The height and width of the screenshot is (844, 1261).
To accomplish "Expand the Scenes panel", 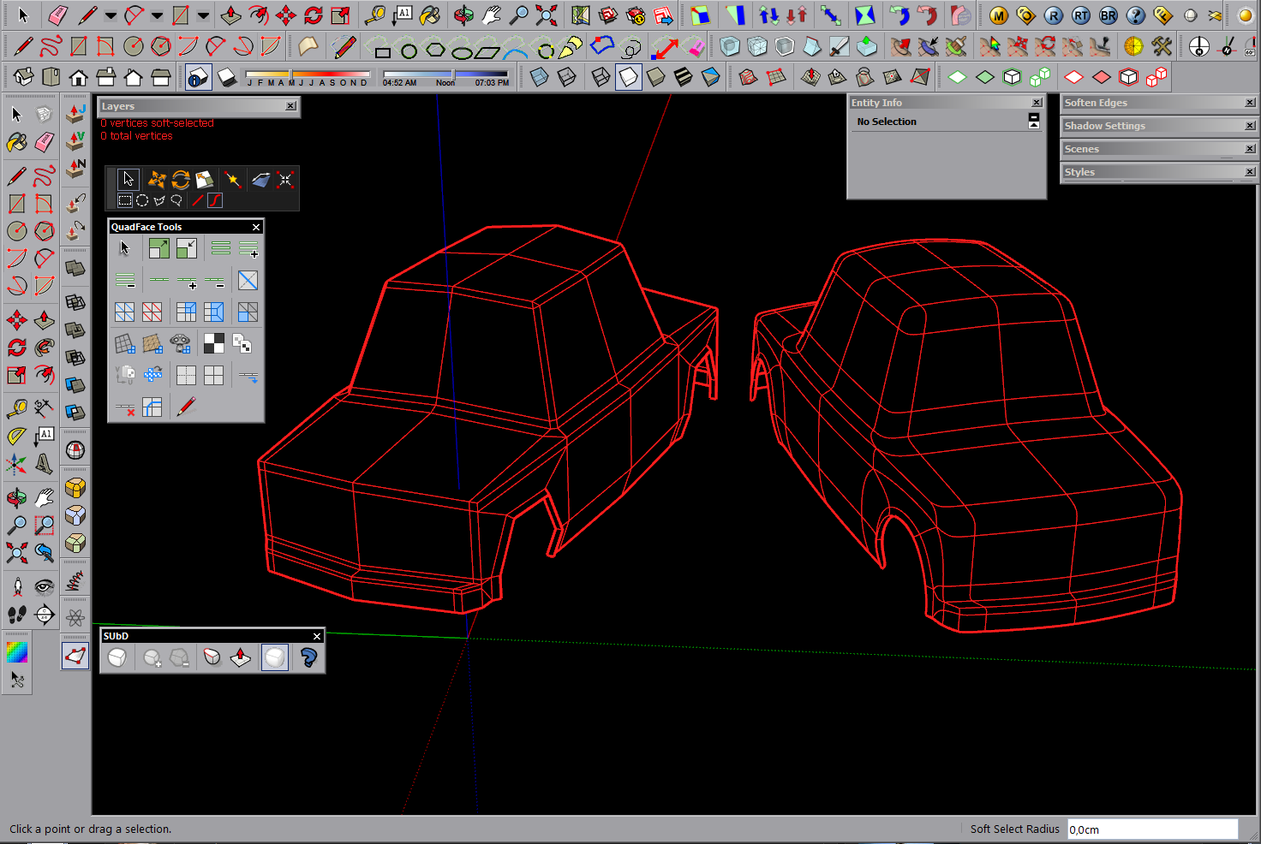I will coord(1158,149).
